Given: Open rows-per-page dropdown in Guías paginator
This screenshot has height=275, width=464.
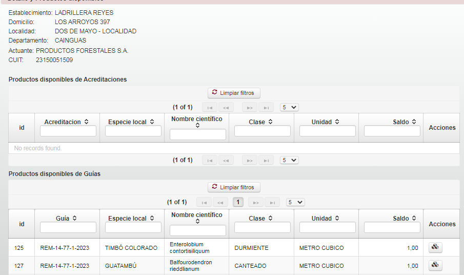Looking at the screenshot, I should [295, 202].
